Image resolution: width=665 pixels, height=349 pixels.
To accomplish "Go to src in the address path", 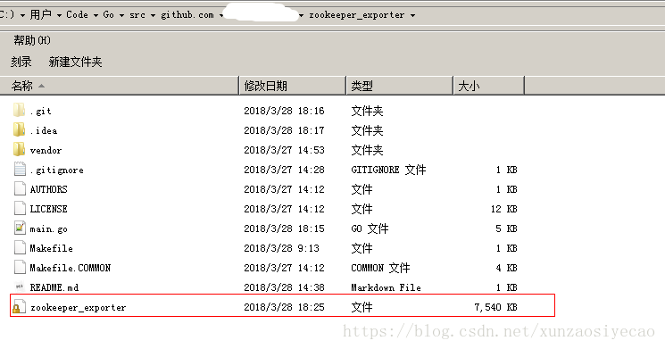I will point(137,15).
